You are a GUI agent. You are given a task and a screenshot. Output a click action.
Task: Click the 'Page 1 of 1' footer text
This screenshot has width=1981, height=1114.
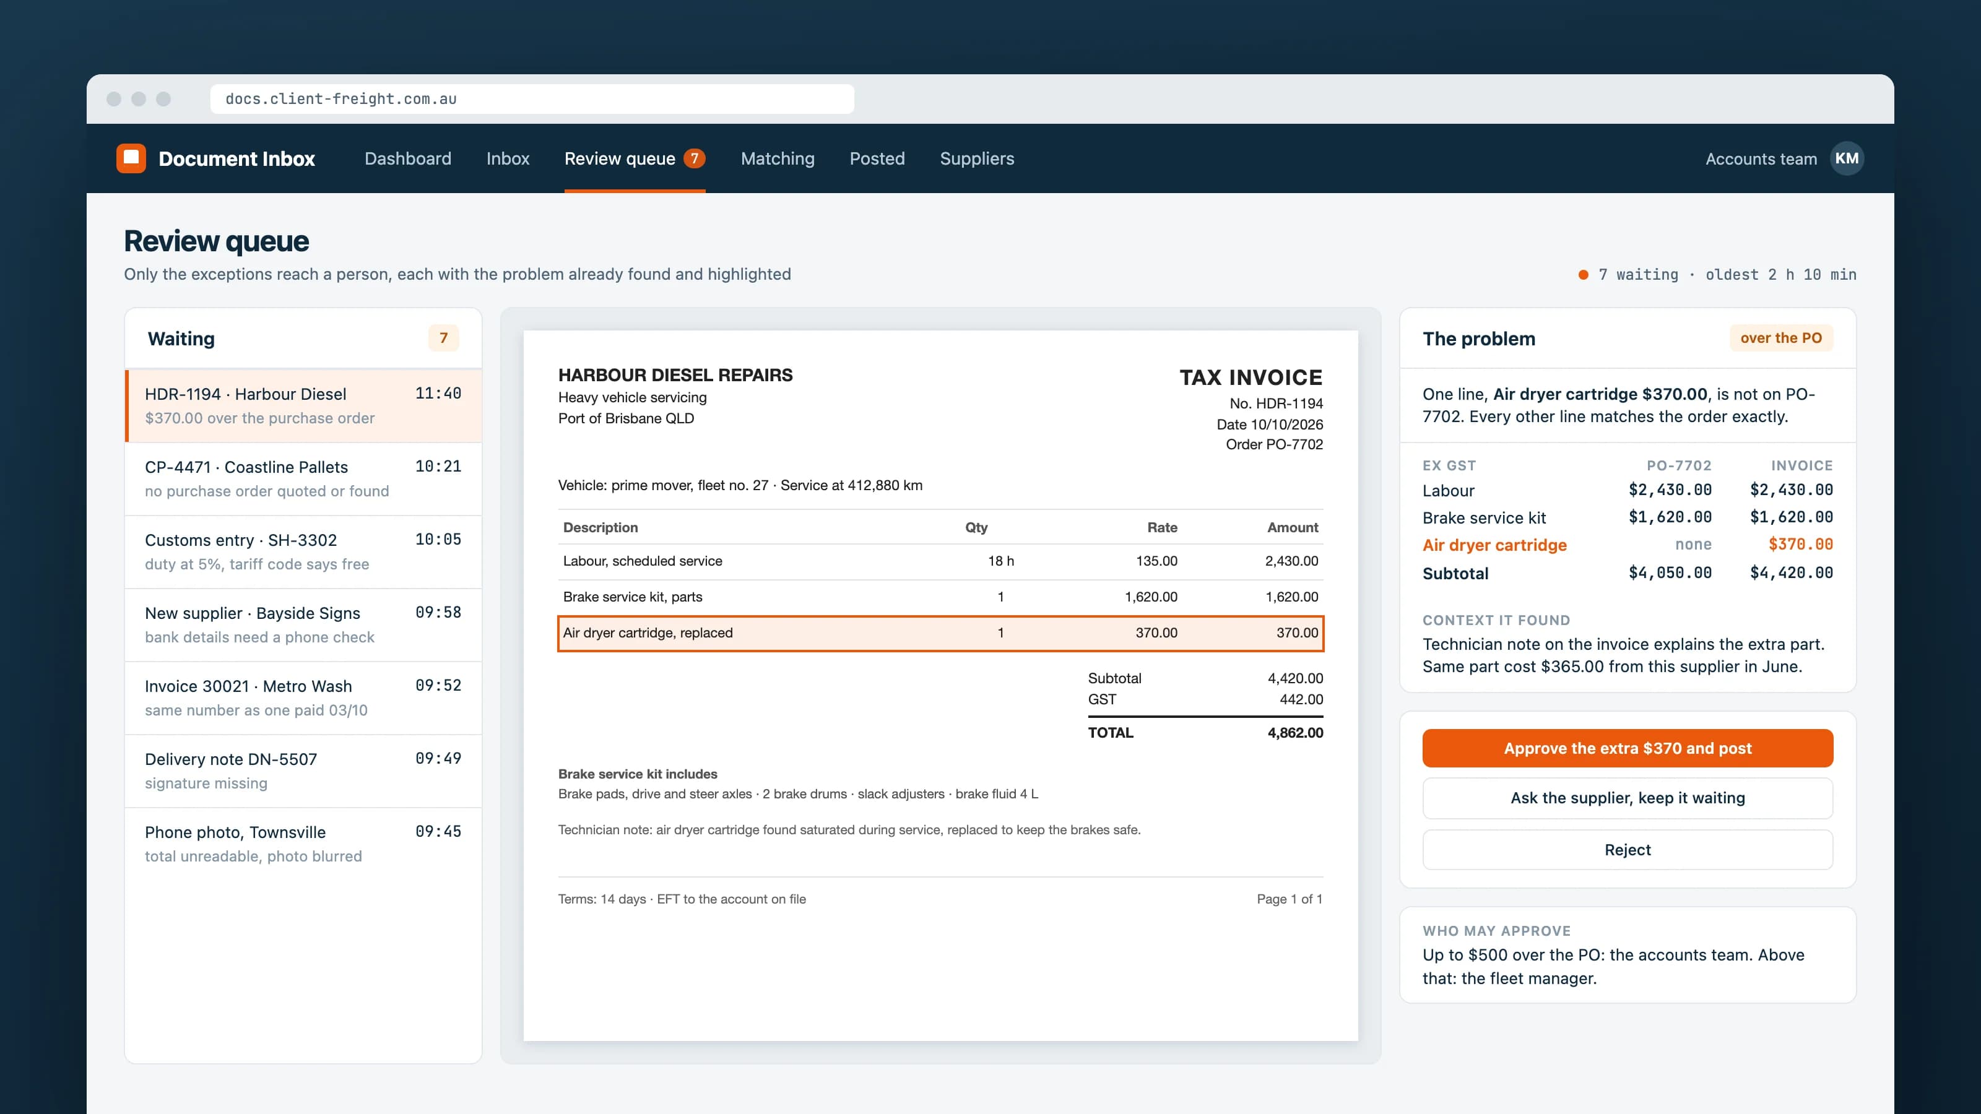pos(1290,899)
